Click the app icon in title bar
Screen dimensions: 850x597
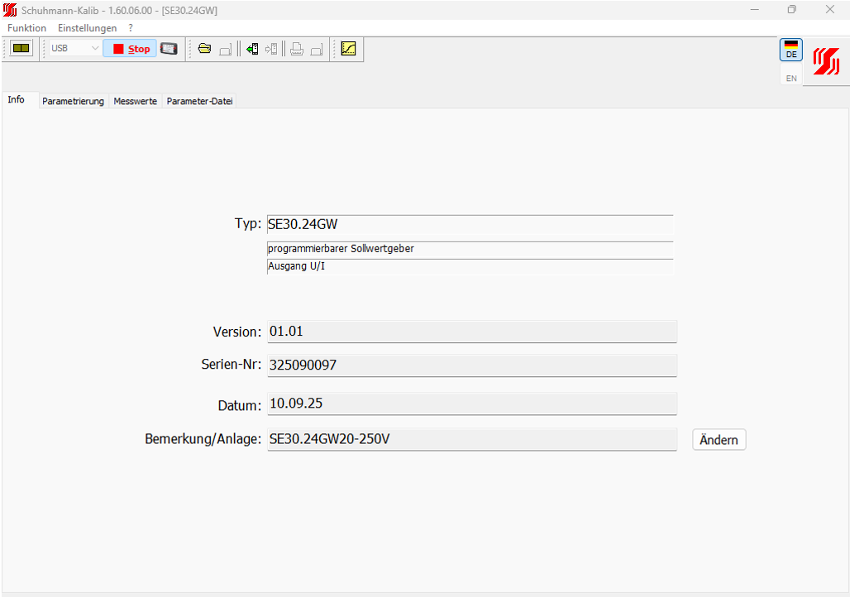pos(10,10)
